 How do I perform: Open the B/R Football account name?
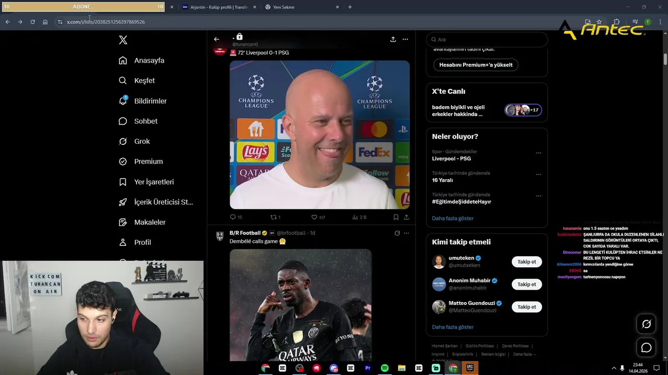click(x=245, y=233)
